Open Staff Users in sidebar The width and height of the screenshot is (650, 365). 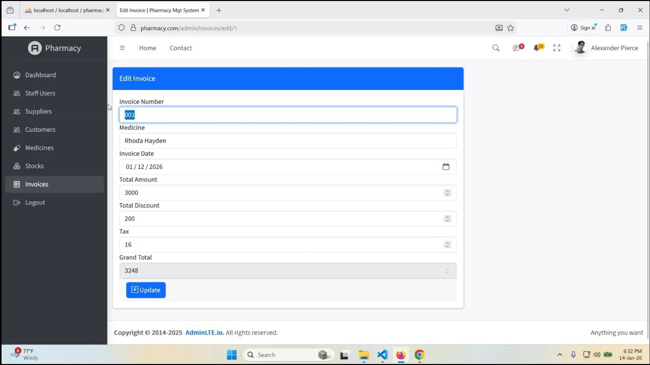click(54, 93)
